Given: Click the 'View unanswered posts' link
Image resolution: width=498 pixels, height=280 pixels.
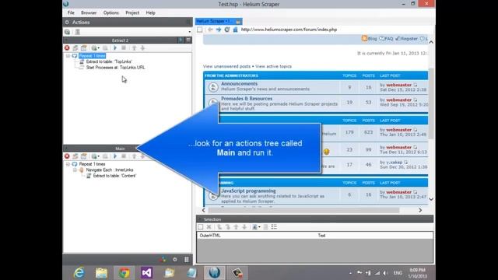Looking at the screenshot, I should point(226,66).
